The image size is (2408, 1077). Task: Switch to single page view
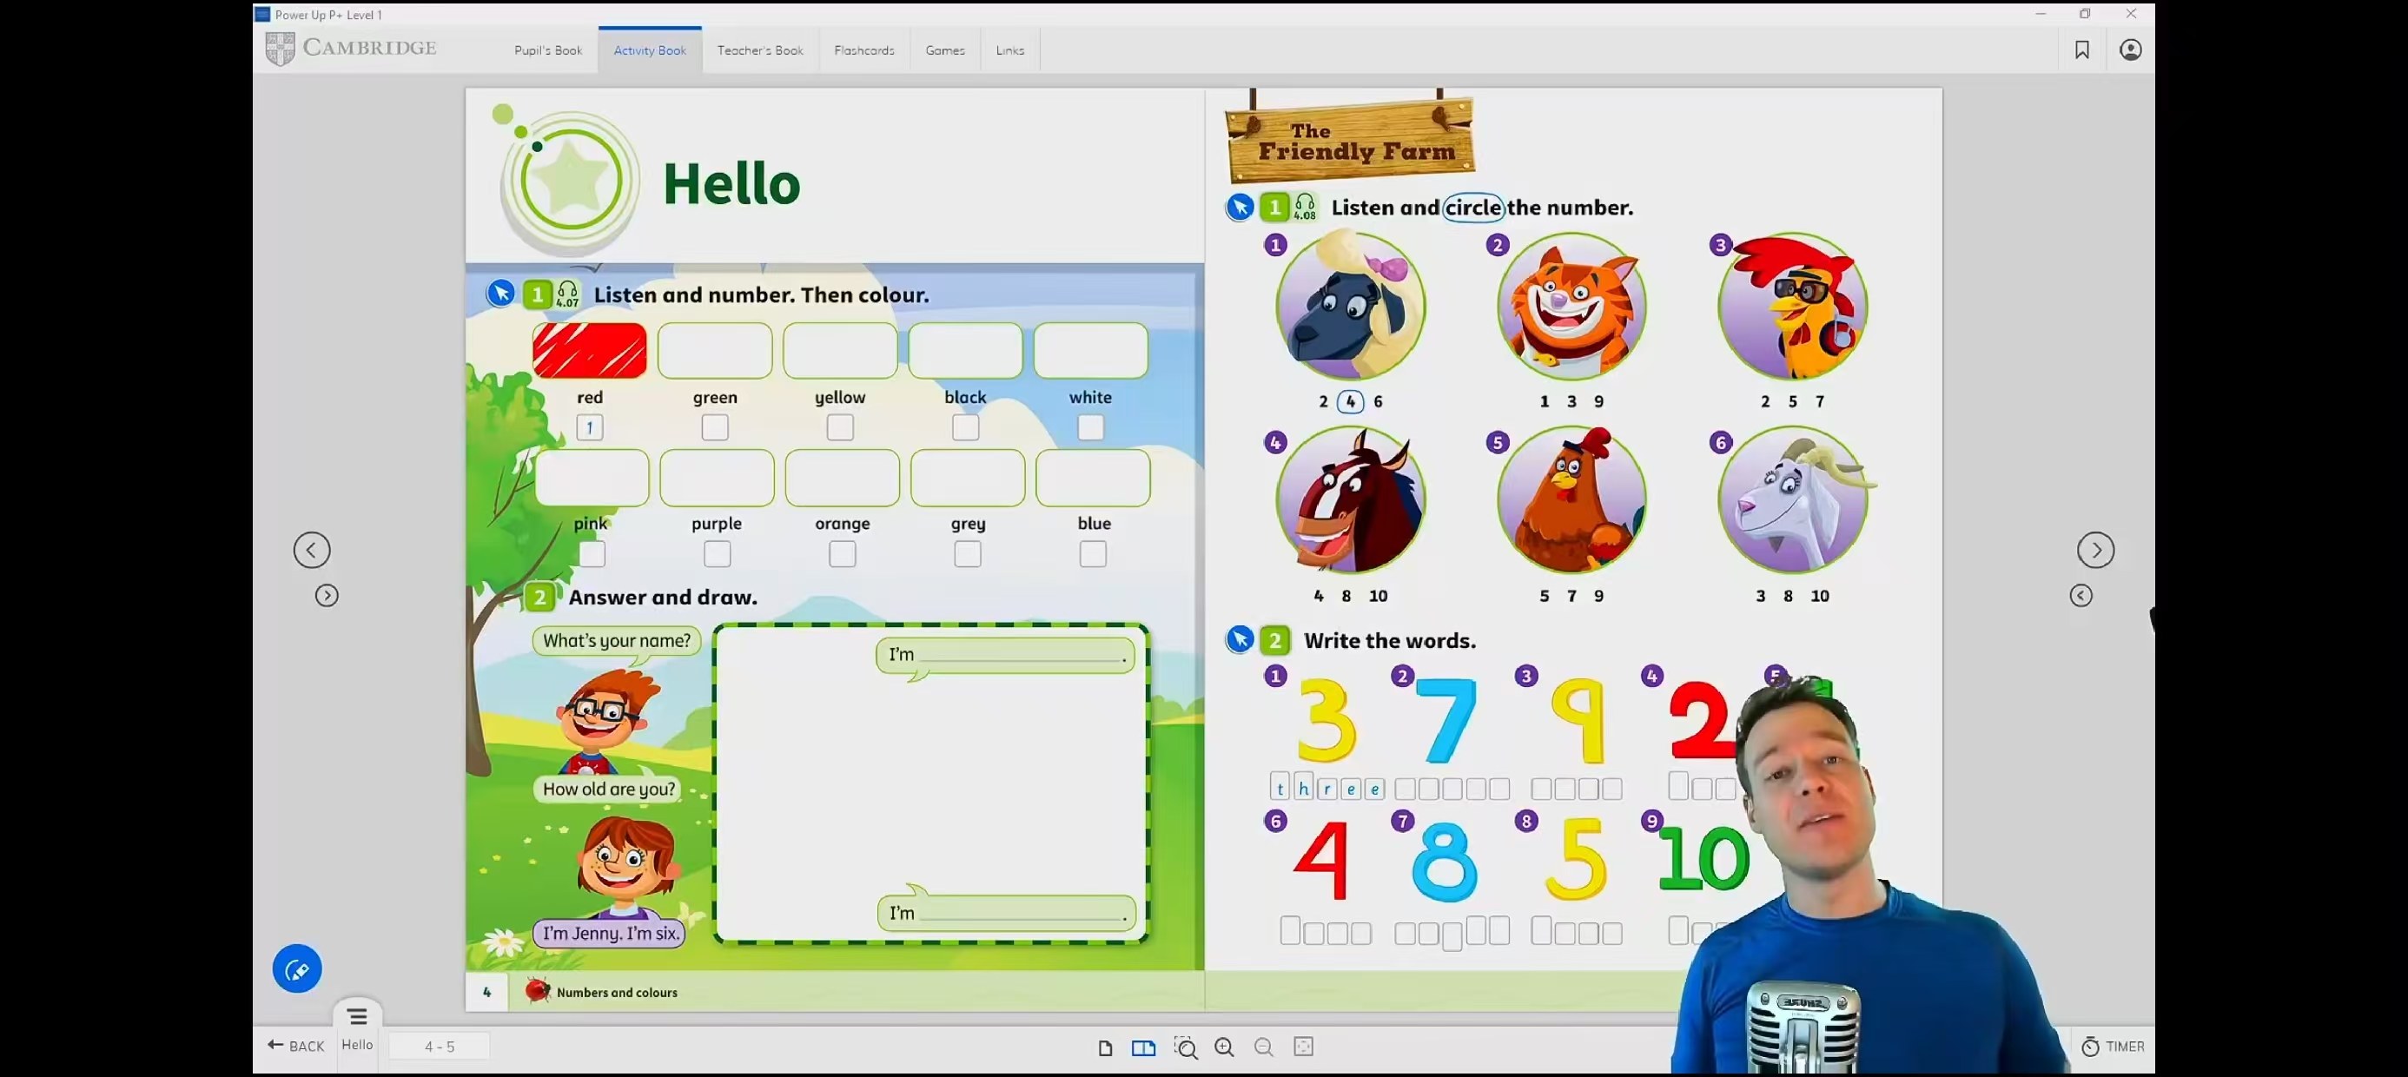tap(1105, 1048)
